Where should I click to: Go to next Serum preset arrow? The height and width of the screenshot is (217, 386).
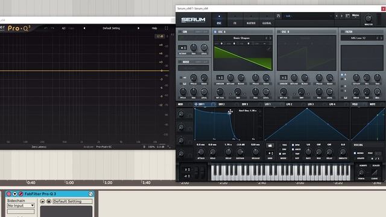(x=341, y=16)
